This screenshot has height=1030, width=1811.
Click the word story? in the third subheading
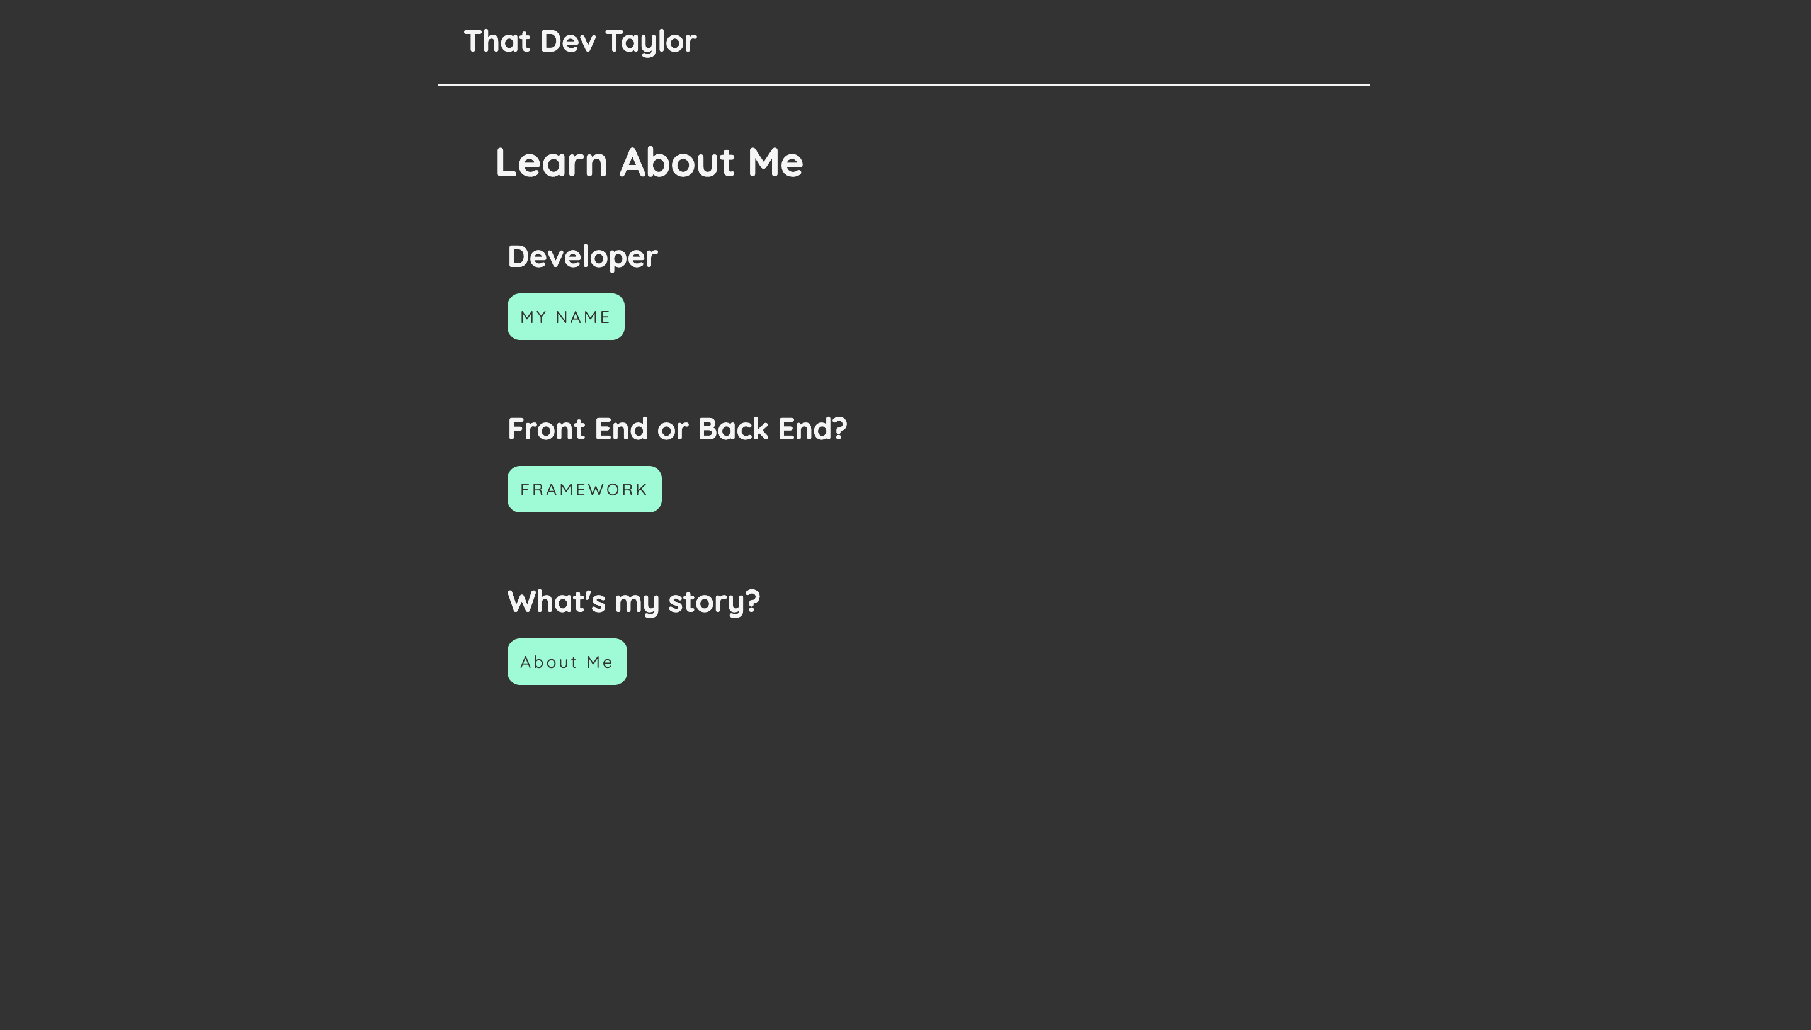point(714,603)
